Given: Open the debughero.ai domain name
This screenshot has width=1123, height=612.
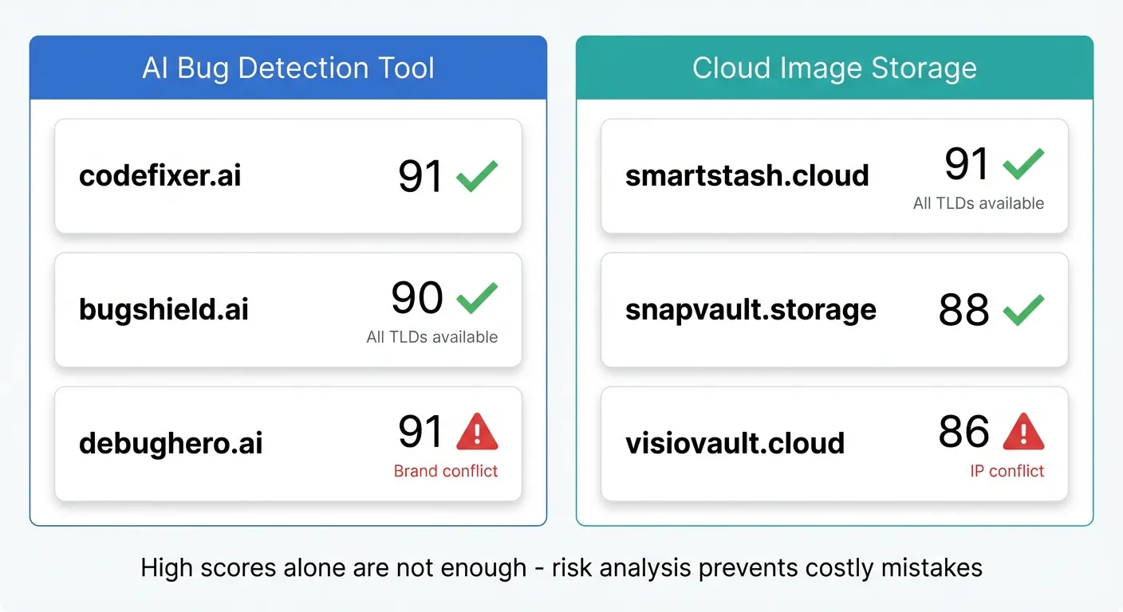Looking at the screenshot, I should pyautogui.click(x=171, y=444).
